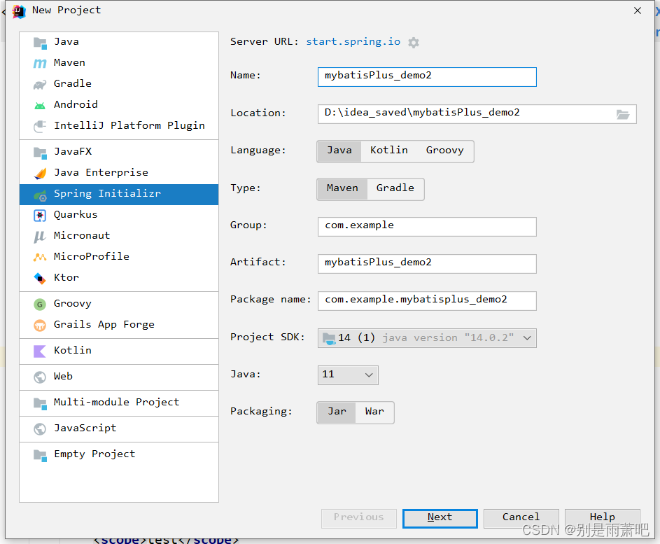Click the Android robot icon

(x=40, y=105)
